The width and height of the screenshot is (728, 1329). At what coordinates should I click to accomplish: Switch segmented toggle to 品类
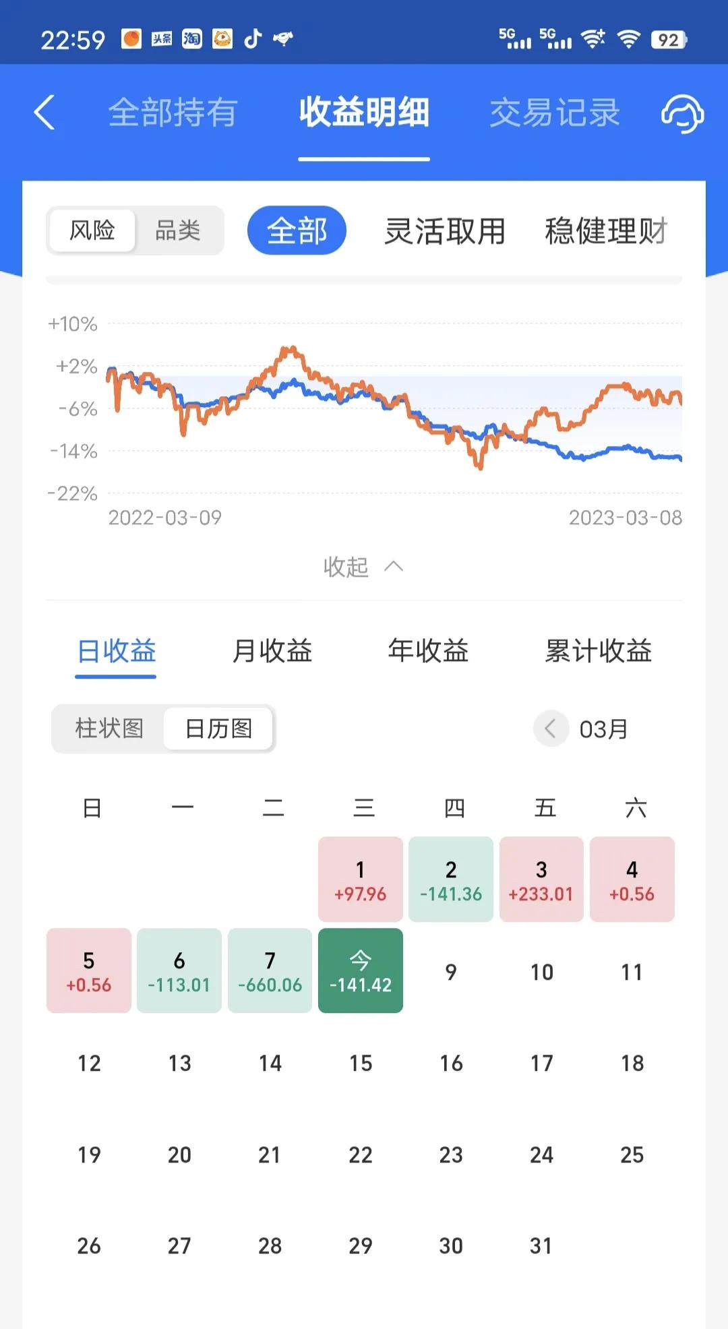[178, 231]
